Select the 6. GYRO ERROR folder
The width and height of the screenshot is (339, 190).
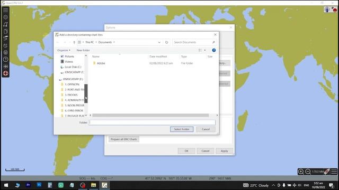pyautogui.click(x=74, y=111)
